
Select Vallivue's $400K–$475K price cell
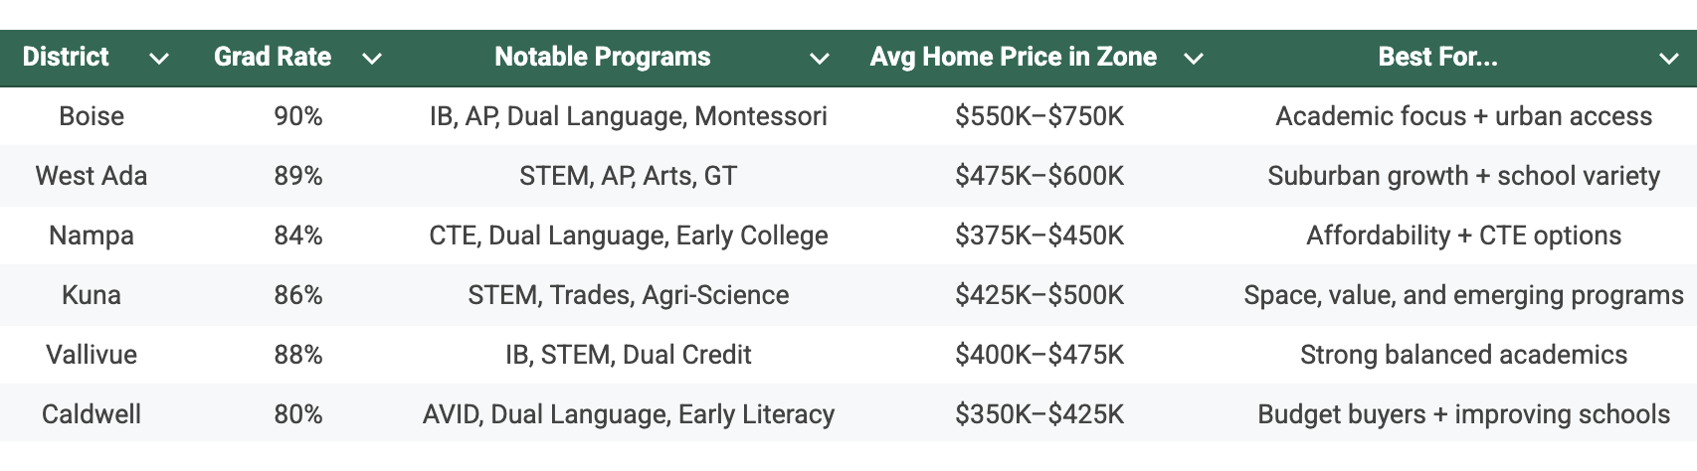coord(1039,355)
